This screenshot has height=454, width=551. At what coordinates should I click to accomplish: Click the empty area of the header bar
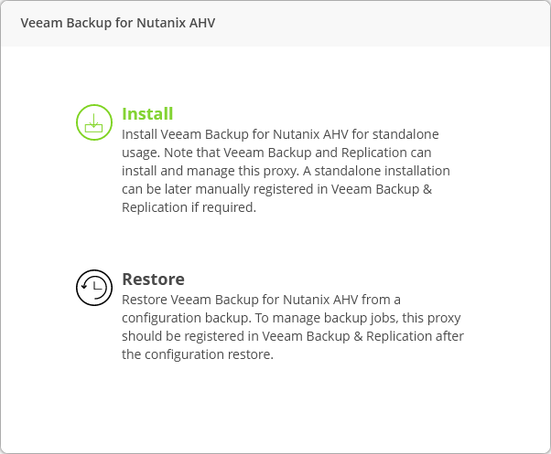click(x=384, y=22)
